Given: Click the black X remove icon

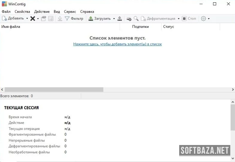Looking at the screenshot, I should [32, 19].
